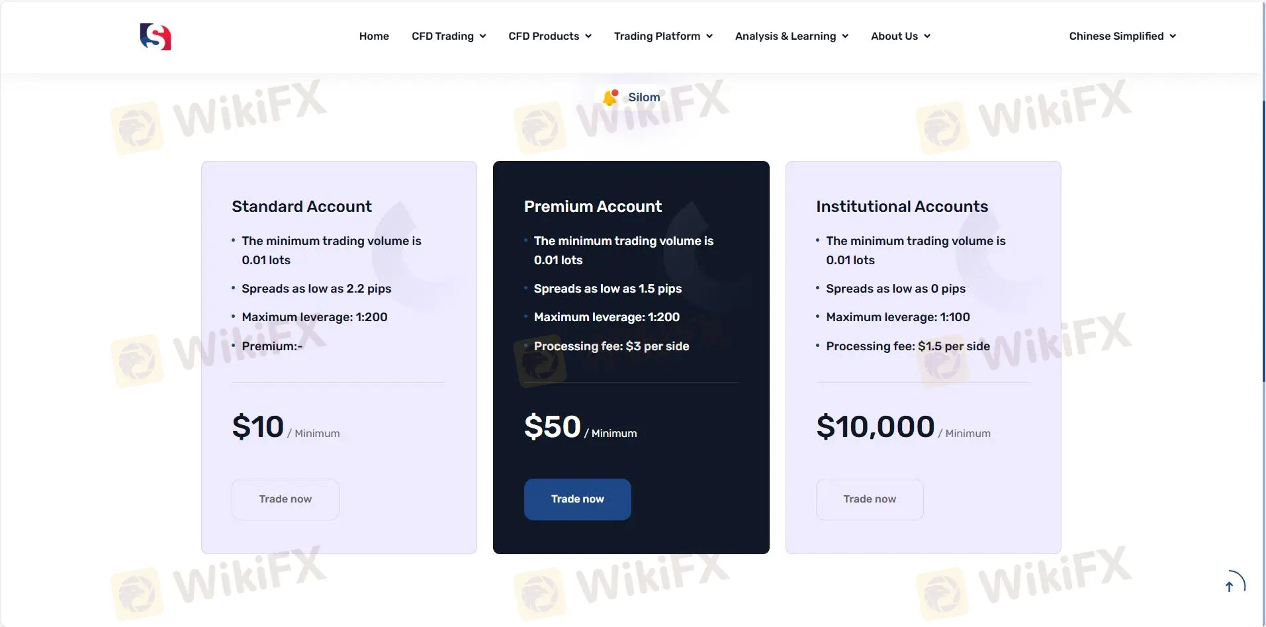The image size is (1266, 627).
Task: Click Trade now under Institutional Accounts
Action: (869, 499)
